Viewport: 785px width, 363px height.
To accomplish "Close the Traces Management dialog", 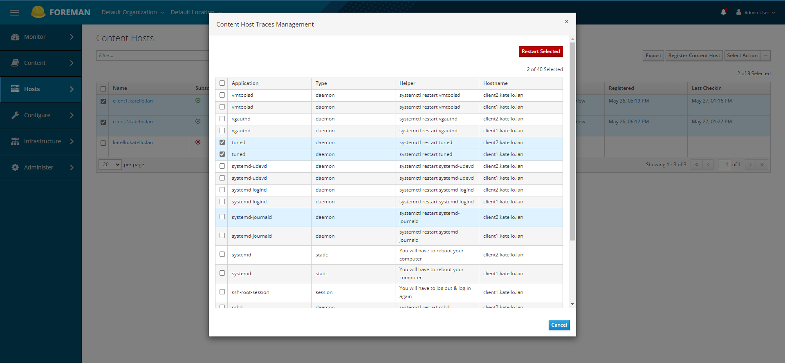I will tap(567, 22).
